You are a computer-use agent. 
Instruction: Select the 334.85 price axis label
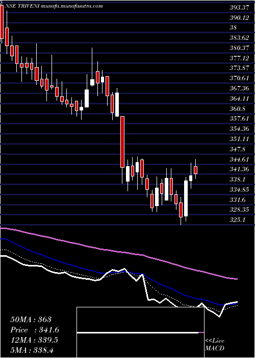[240, 190]
